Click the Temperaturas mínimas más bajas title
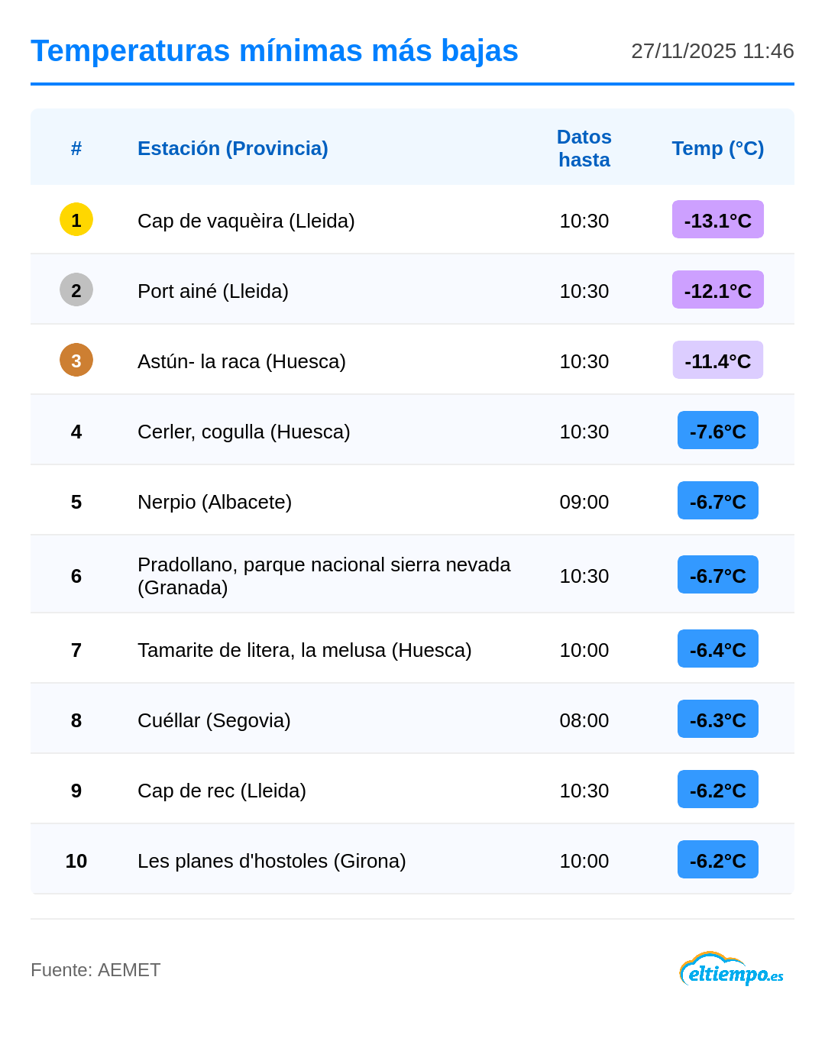This screenshot has height=1048, width=825. pos(274,51)
